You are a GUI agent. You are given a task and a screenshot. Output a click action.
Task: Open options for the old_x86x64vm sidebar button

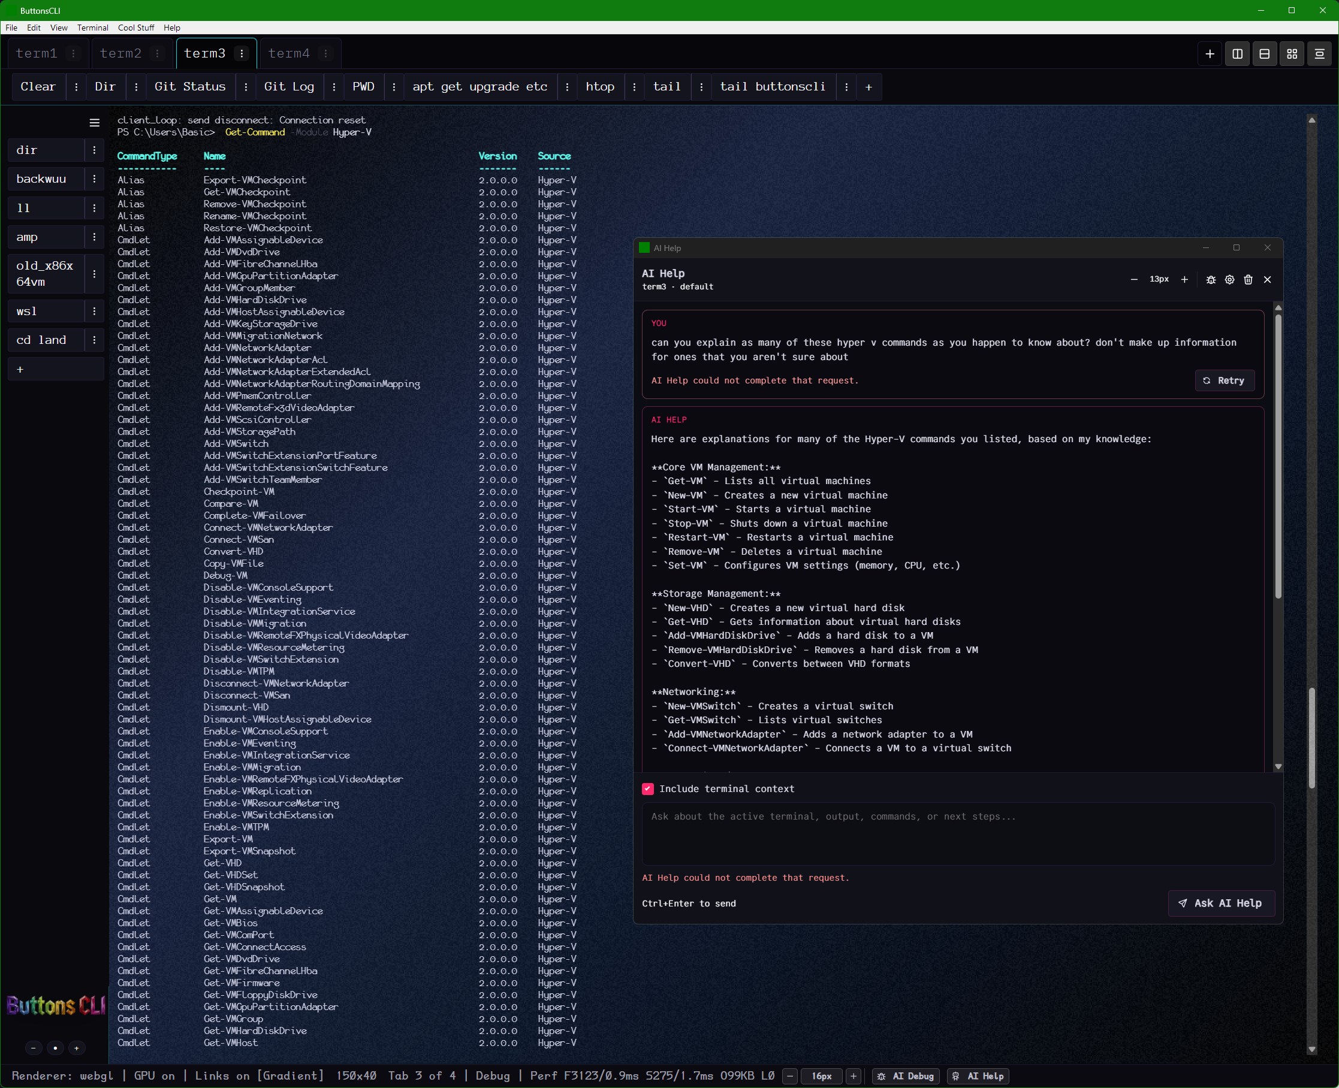(x=94, y=274)
